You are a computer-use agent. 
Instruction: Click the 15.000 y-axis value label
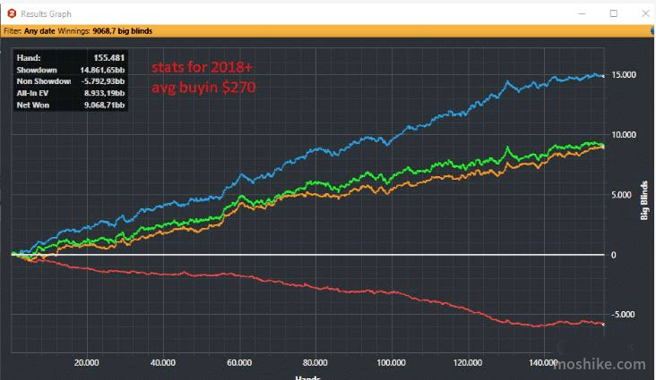pyautogui.click(x=624, y=75)
